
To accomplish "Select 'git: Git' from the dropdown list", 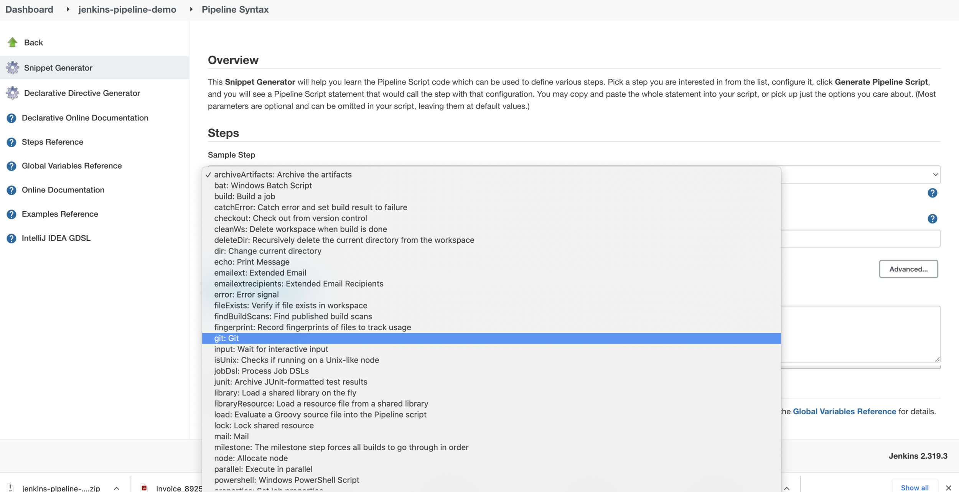I will point(226,338).
